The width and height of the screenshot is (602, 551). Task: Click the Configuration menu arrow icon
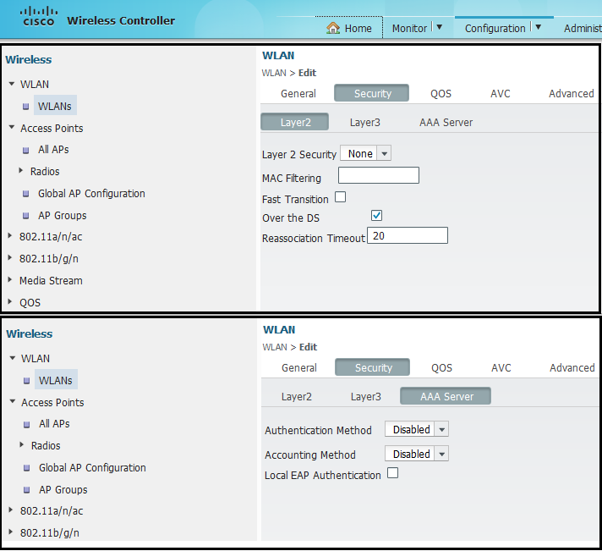pos(538,27)
